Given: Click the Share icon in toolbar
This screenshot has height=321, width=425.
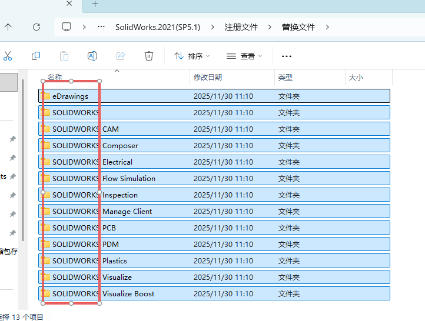Looking at the screenshot, I should pyautogui.click(x=121, y=56).
